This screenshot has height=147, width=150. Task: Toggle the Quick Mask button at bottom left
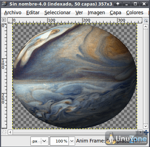click(x=4, y=132)
